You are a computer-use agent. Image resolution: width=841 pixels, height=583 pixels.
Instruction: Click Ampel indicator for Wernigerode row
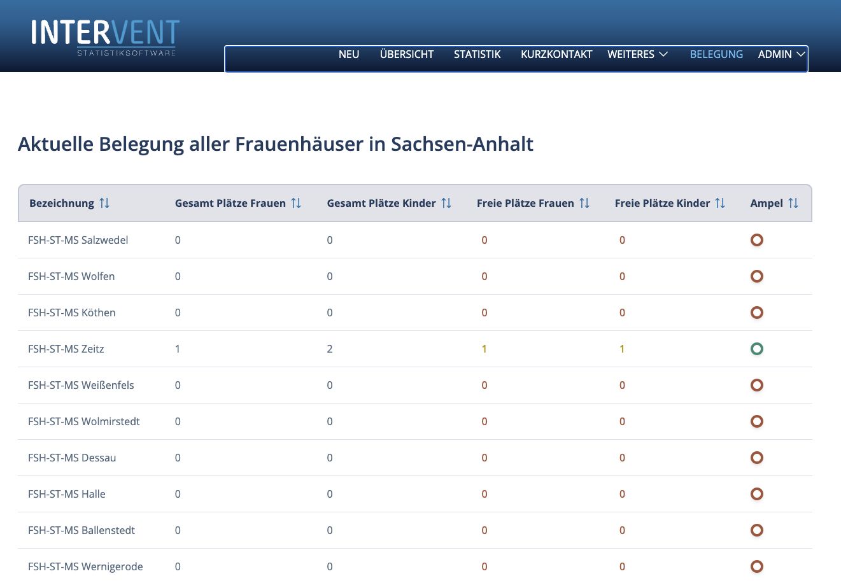tap(757, 566)
